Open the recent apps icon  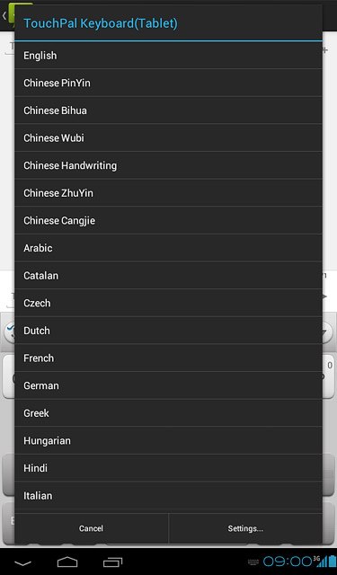click(112, 562)
